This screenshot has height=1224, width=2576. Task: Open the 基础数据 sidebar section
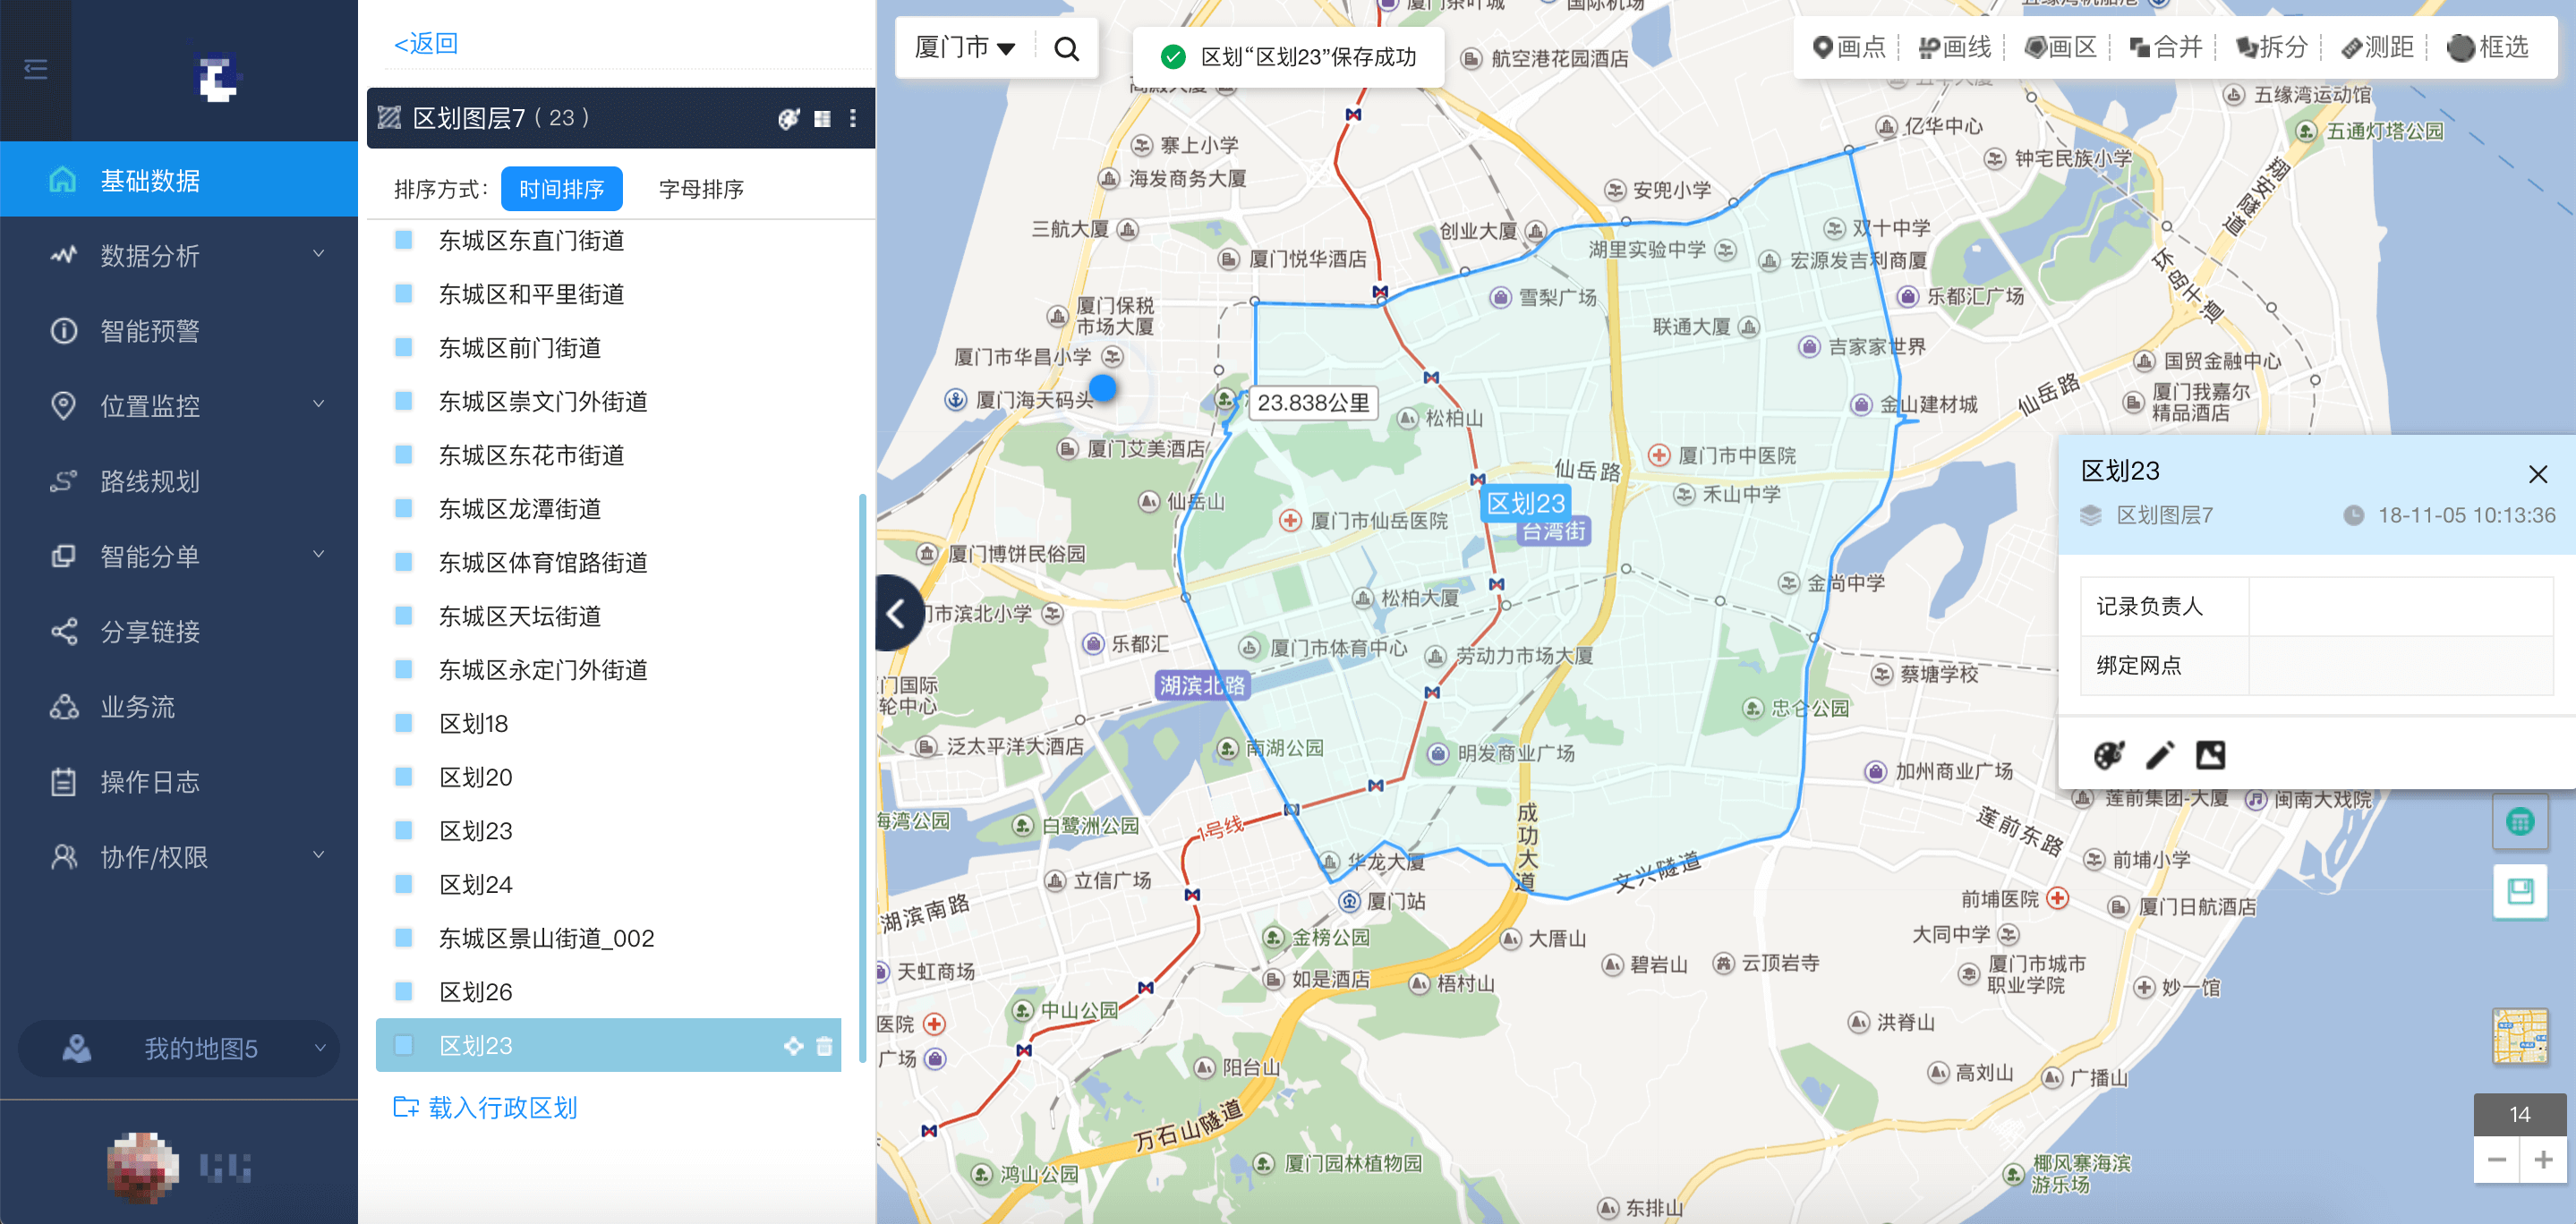(179, 179)
